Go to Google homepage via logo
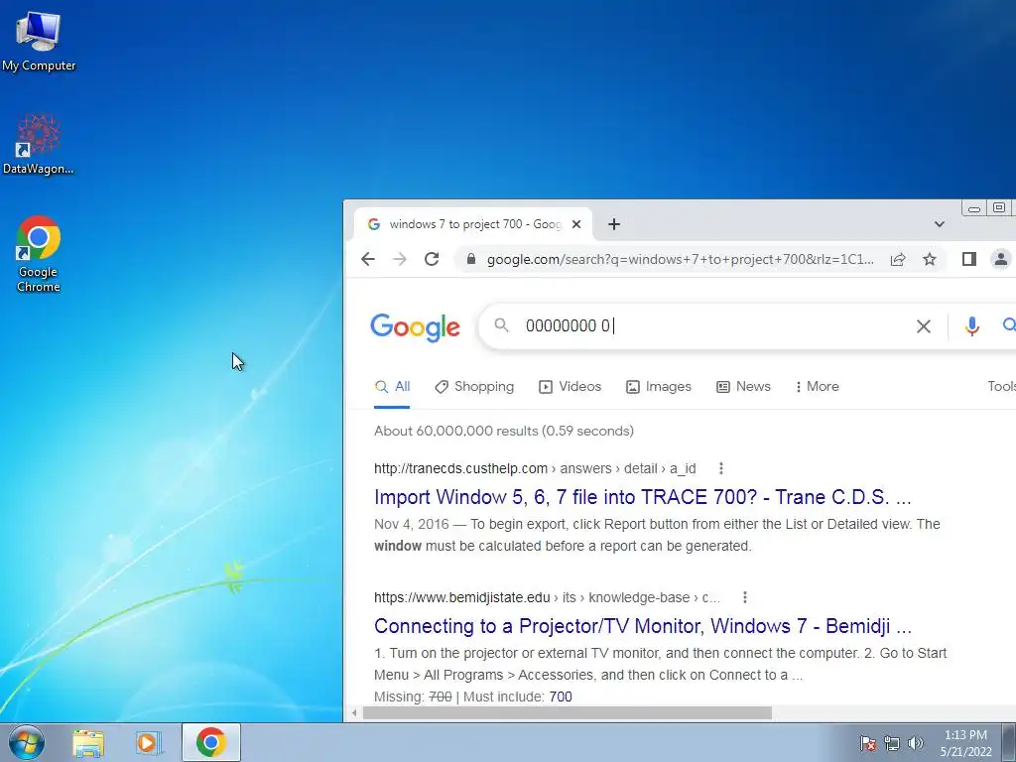This screenshot has height=762, width=1016. [415, 327]
